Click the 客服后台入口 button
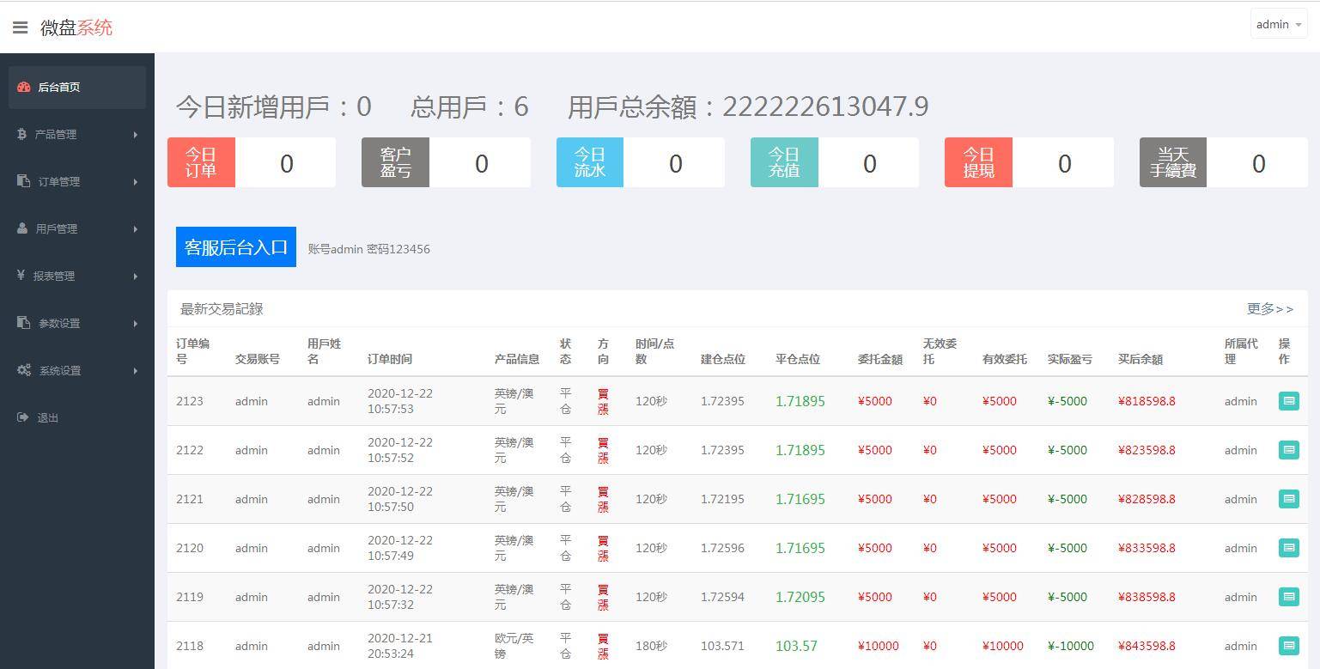The width and height of the screenshot is (1320, 669). click(x=235, y=246)
